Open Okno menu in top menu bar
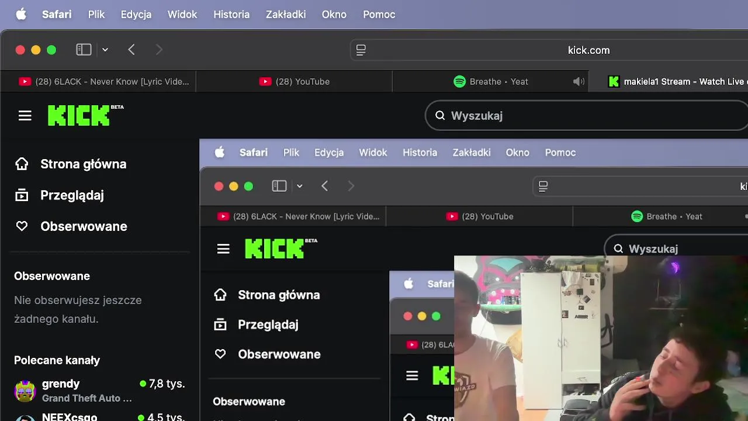Image resolution: width=748 pixels, height=421 pixels. coord(334,15)
